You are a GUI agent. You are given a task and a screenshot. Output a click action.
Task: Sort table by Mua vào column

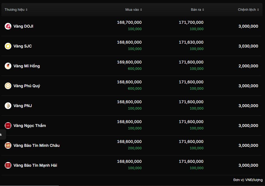(x=134, y=10)
